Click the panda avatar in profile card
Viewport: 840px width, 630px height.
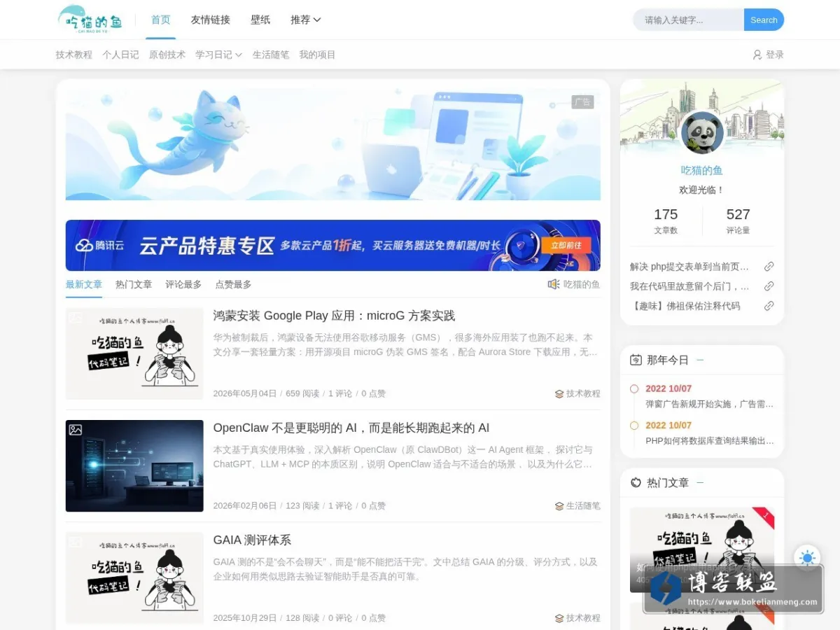click(702, 132)
